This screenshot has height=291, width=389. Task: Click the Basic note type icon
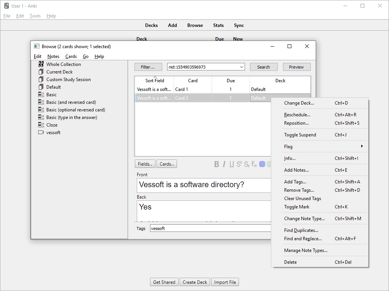(41, 94)
